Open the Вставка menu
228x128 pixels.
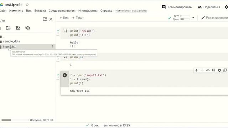[40, 11]
